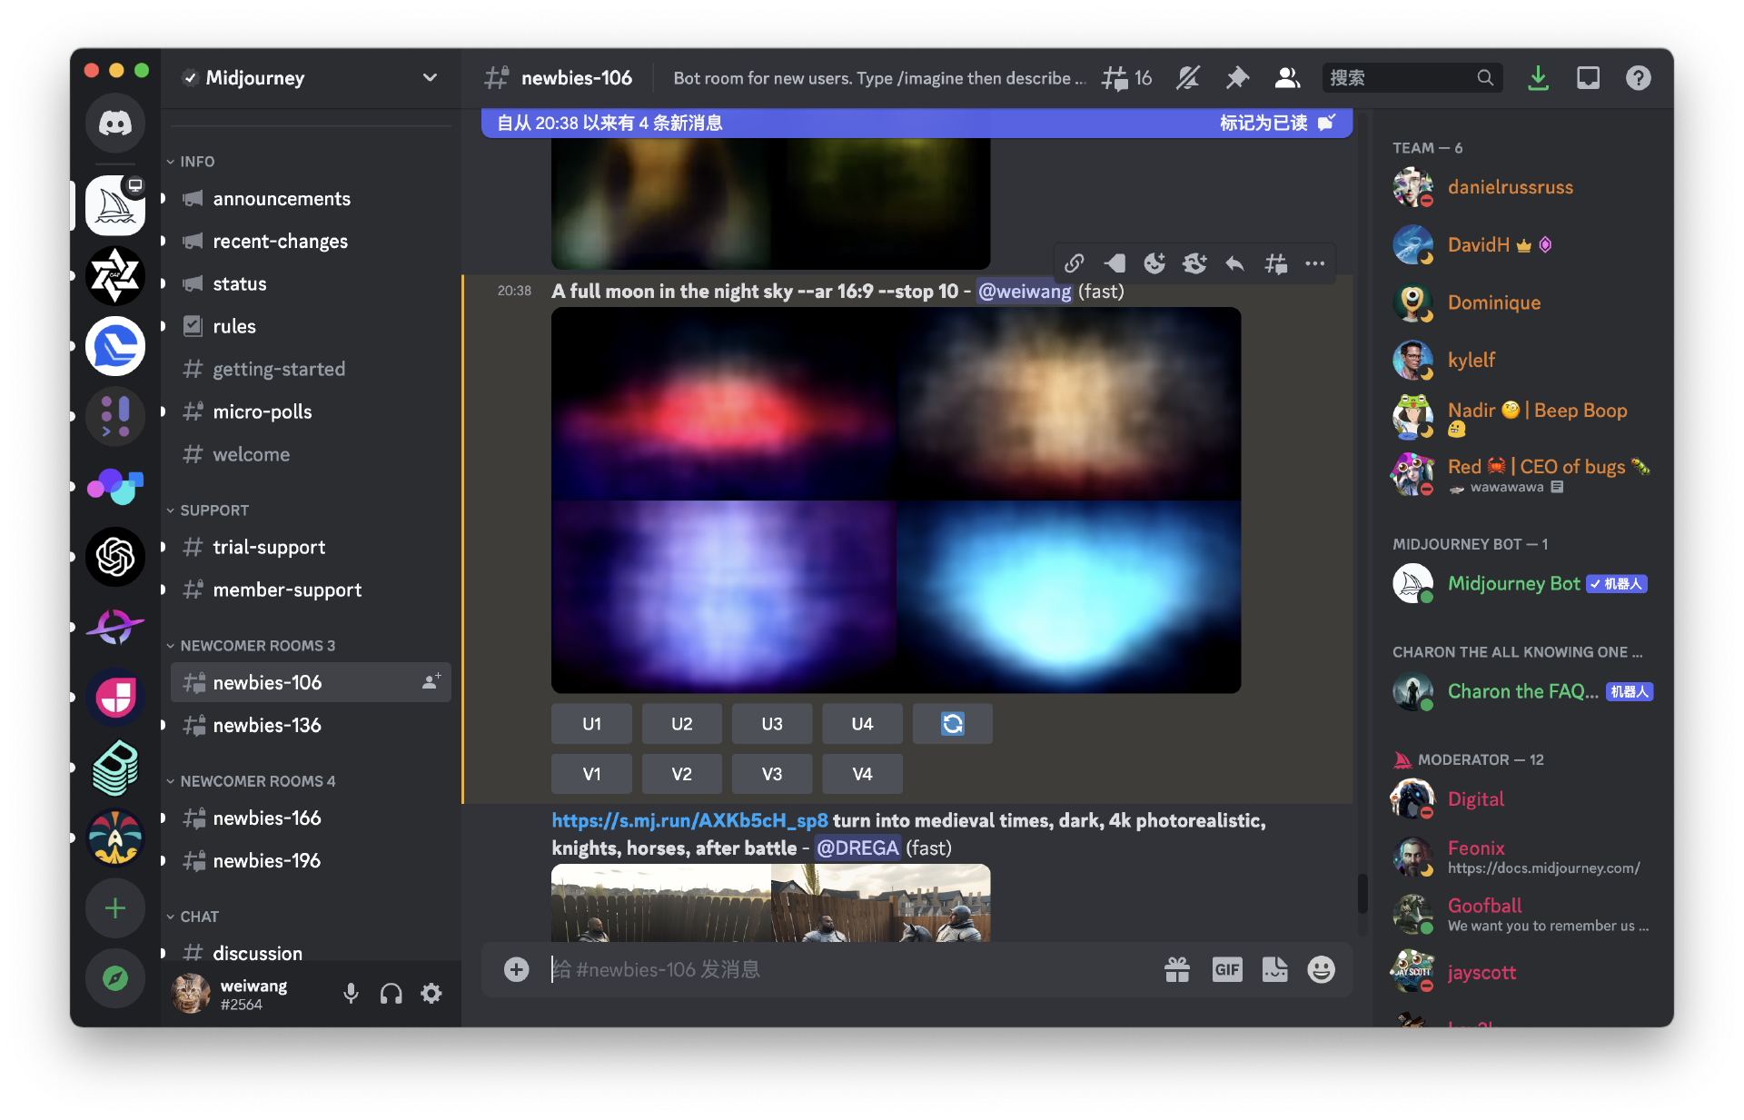Toggle the notification mute bell icon
The width and height of the screenshot is (1744, 1120).
(x=1188, y=78)
